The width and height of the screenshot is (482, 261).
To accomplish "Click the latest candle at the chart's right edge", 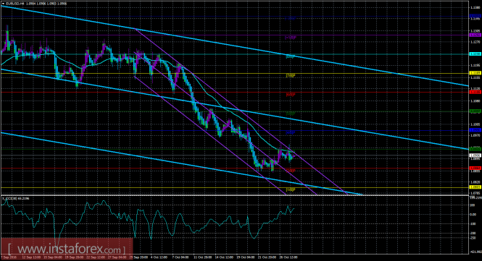I will click(294, 155).
